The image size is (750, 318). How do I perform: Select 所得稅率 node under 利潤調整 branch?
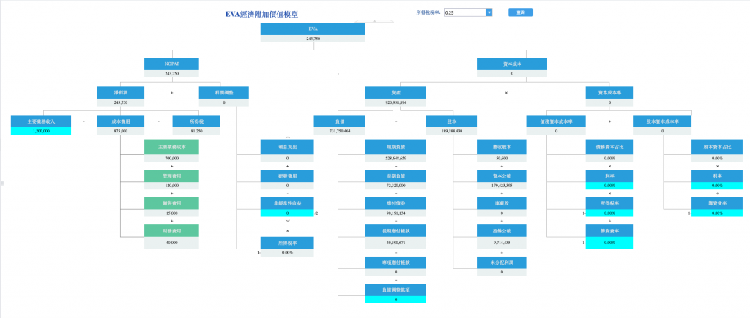pyautogui.click(x=287, y=243)
